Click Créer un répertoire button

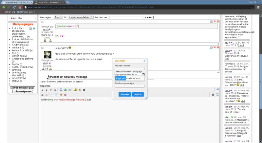[23, 91]
